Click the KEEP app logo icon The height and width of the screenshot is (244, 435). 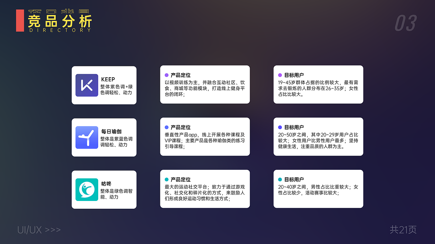pyautogui.click(x=87, y=85)
